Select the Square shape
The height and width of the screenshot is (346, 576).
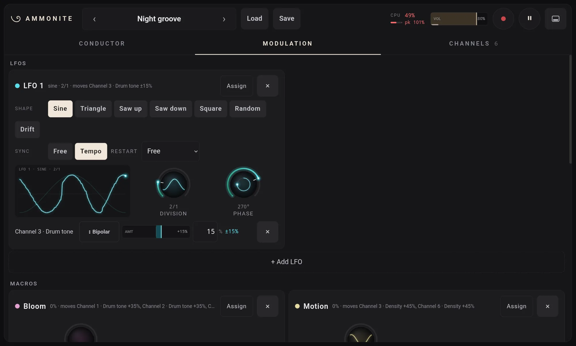[x=211, y=109]
